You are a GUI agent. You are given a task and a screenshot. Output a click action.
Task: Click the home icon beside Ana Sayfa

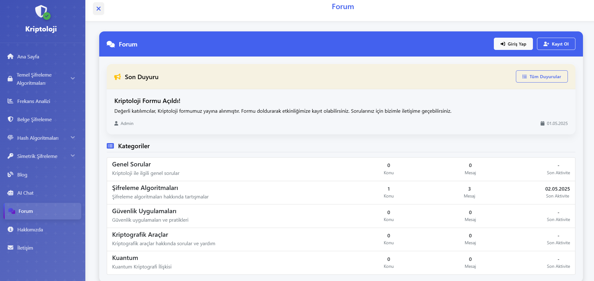[10, 57]
